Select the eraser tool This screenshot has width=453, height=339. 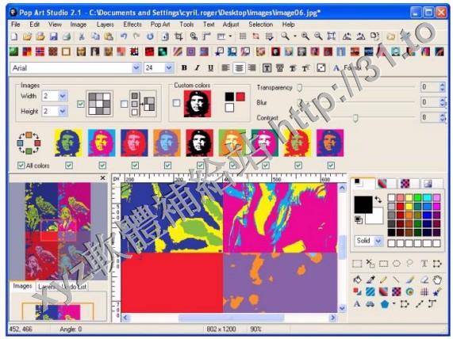click(424, 280)
